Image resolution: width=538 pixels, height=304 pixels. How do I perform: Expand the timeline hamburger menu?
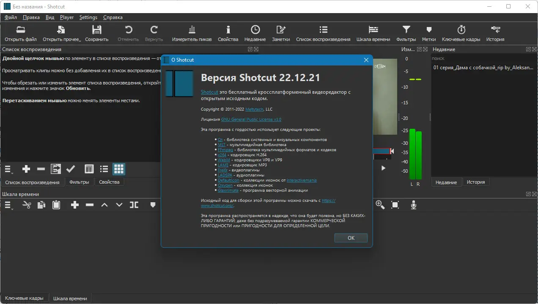pos(8,205)
